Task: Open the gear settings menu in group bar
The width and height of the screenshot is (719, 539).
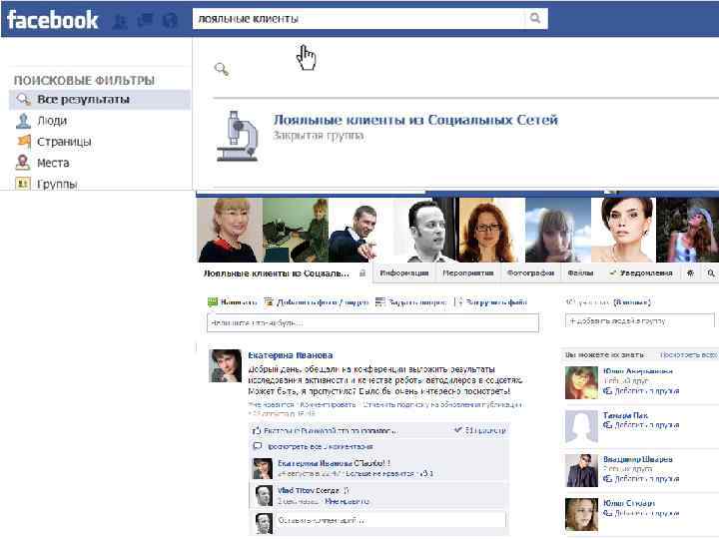Action: pyautogui.click(x=690, y=273)
